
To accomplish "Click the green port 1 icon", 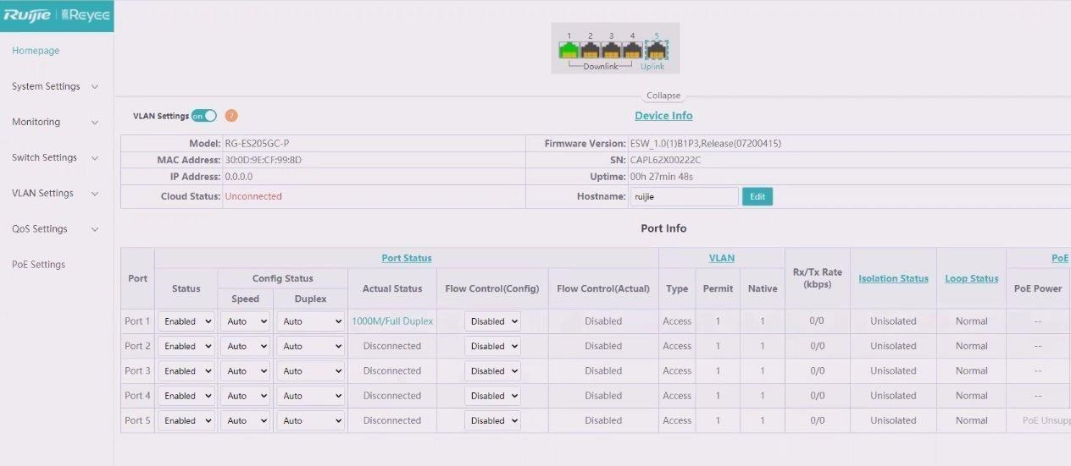I will point(569,51).
